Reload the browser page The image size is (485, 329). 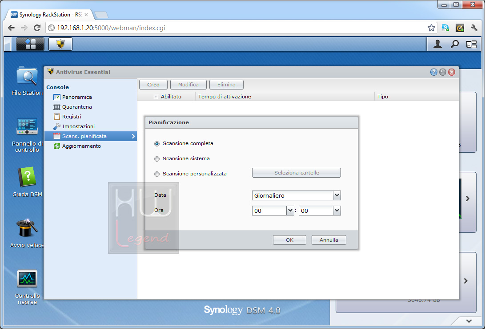click(x=37, y=28)
